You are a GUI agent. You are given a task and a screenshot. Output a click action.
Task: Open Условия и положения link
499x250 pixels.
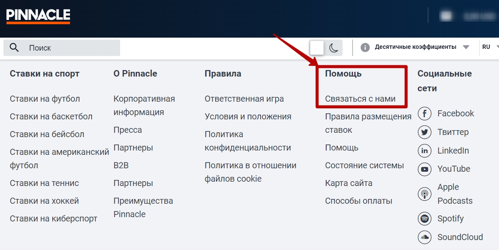coord(248,116)
